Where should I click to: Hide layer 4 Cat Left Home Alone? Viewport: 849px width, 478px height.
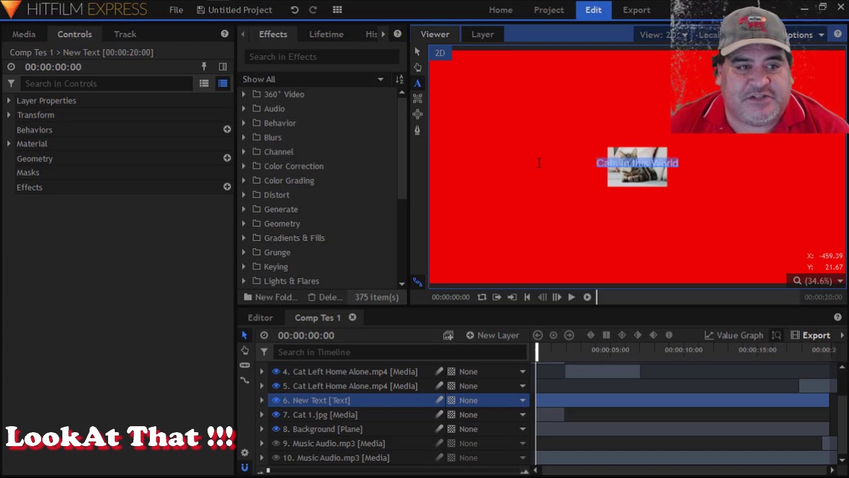pos(276,372)
